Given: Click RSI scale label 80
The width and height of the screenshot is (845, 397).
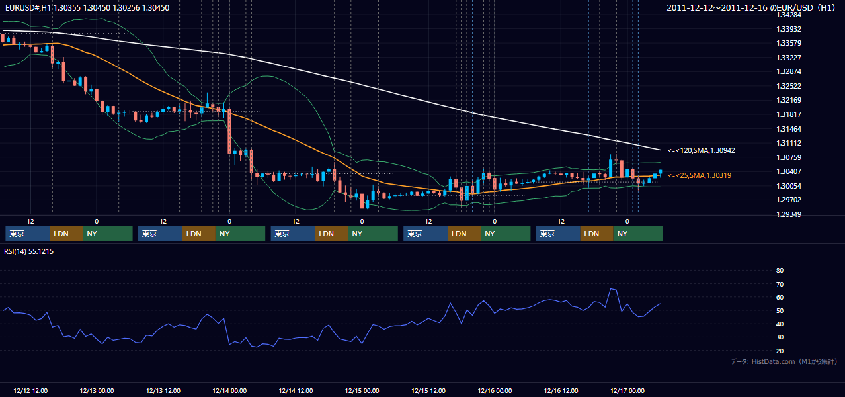Looking at the screenshot, I should pos(780,271).
